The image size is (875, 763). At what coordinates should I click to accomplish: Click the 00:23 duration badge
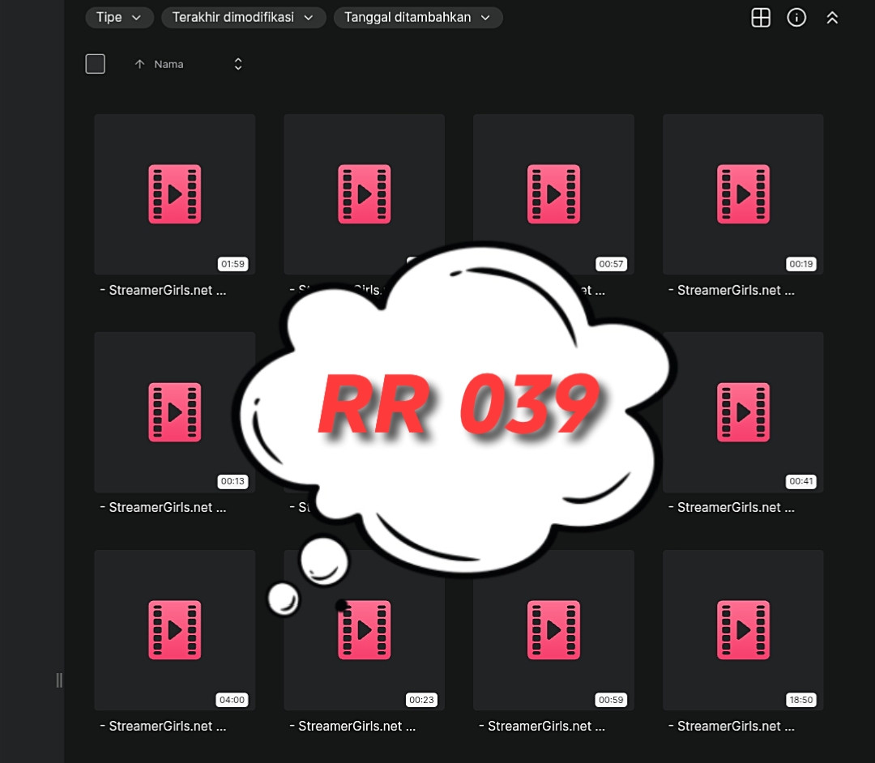[421, 700]
